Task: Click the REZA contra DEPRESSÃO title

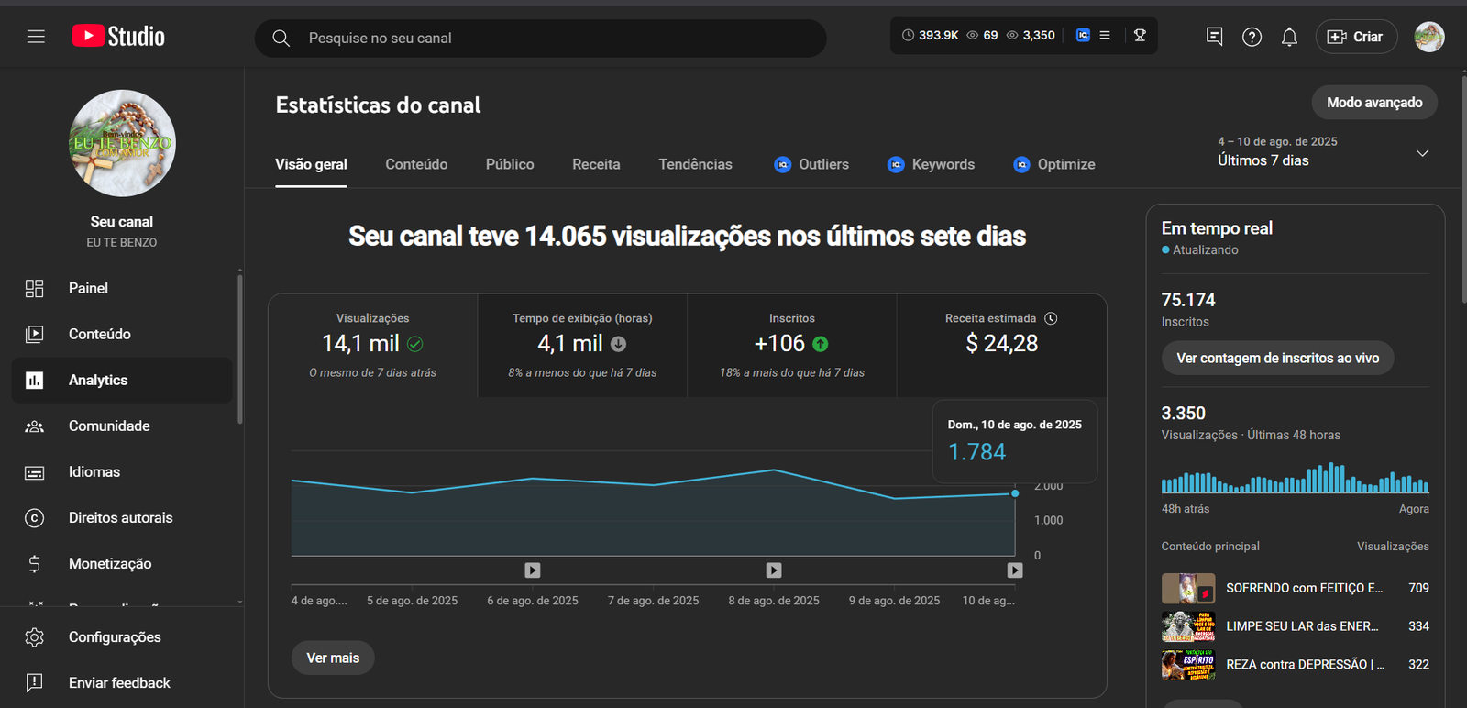Action: click(x=1306, y=665)
